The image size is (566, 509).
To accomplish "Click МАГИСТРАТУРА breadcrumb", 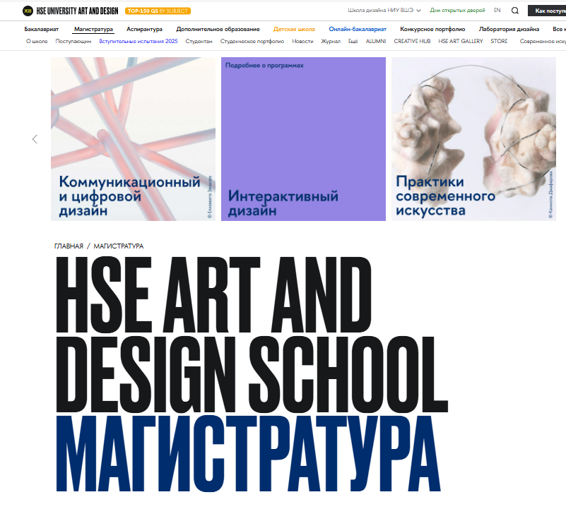I will click(x=119, y=246).
